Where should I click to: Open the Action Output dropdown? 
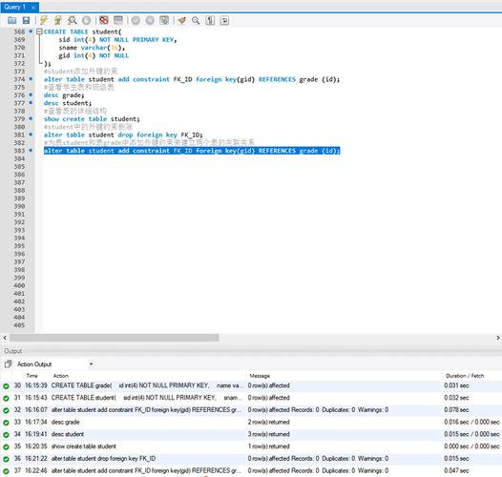92,364
